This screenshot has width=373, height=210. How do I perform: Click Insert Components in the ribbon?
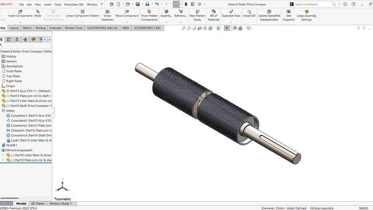pos(20,13)
